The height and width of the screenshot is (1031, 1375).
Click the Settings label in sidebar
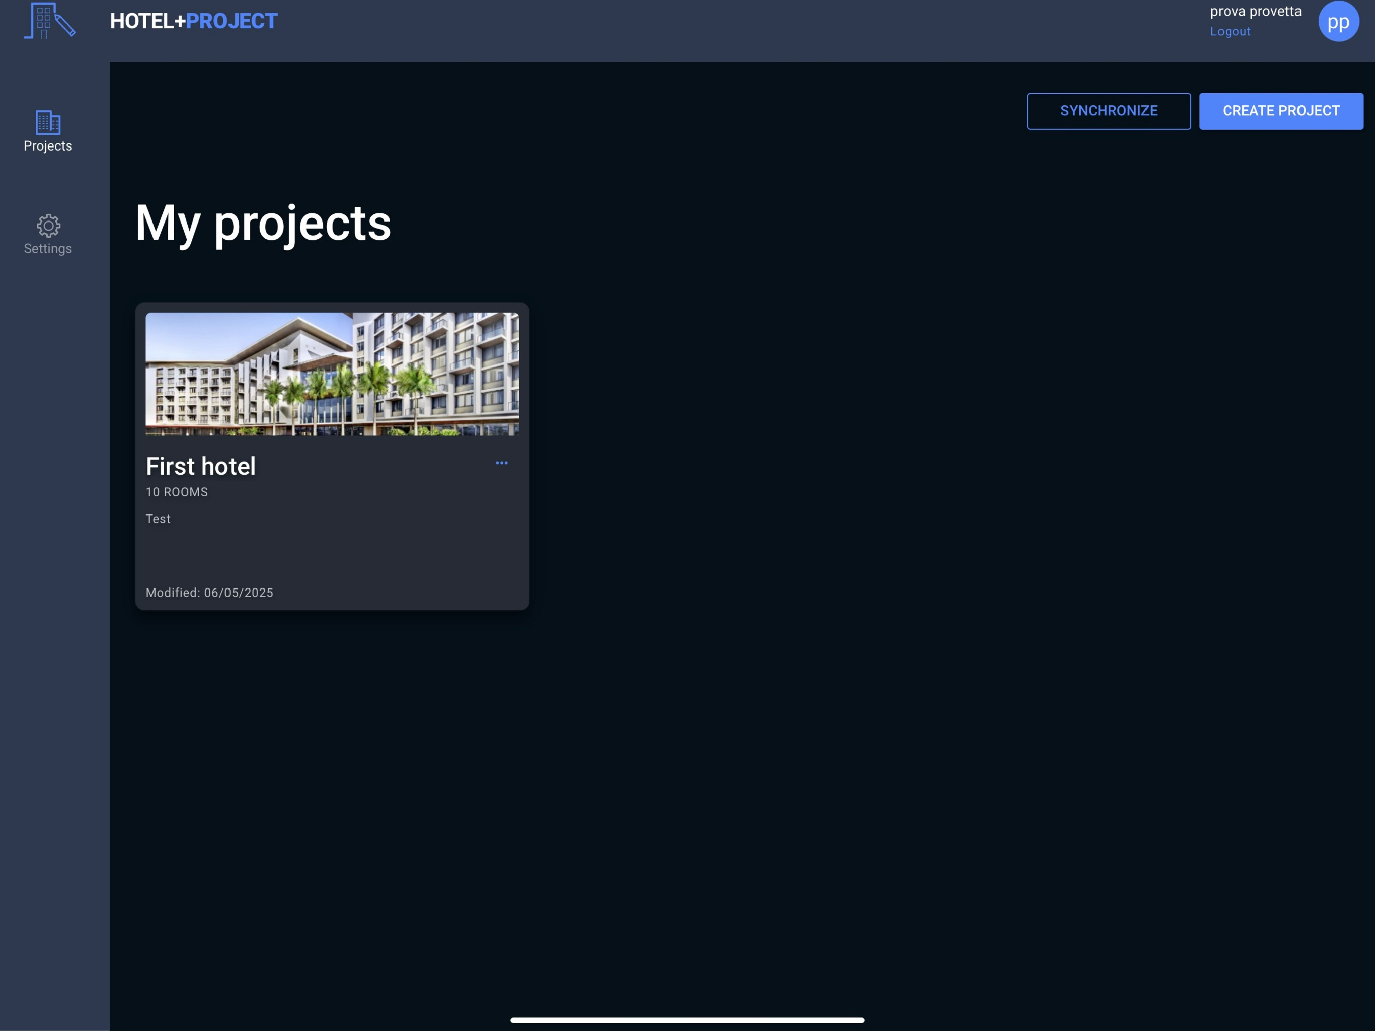[x=48, y=249]
